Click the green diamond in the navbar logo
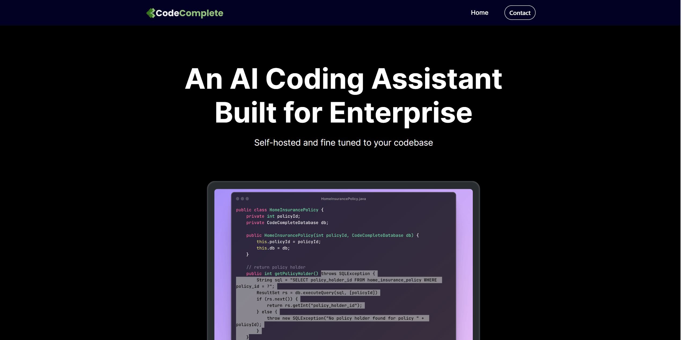Viewport: 681px width, 340px height. pyautogui.click(x=151, y=13)
